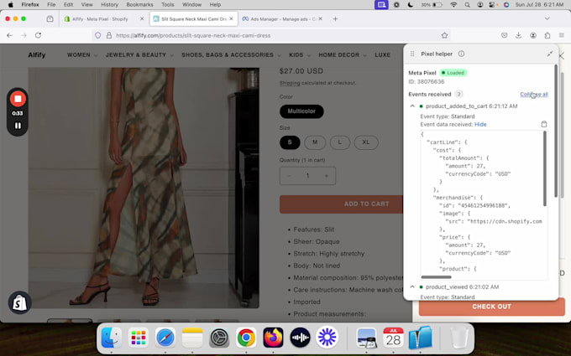Click the address bar URL
Image resolution: width=571 pixels, height=356 pixels.
click(x=193, y=35)
